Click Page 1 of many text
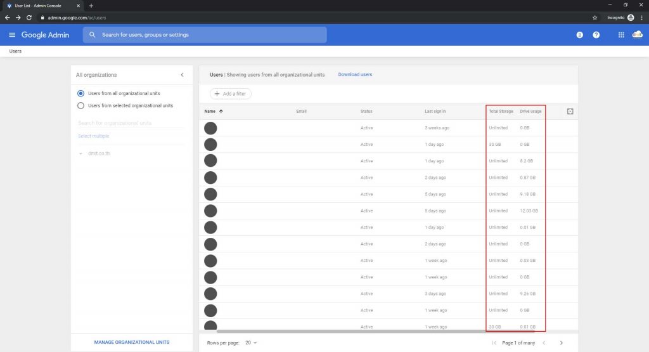 518,343
